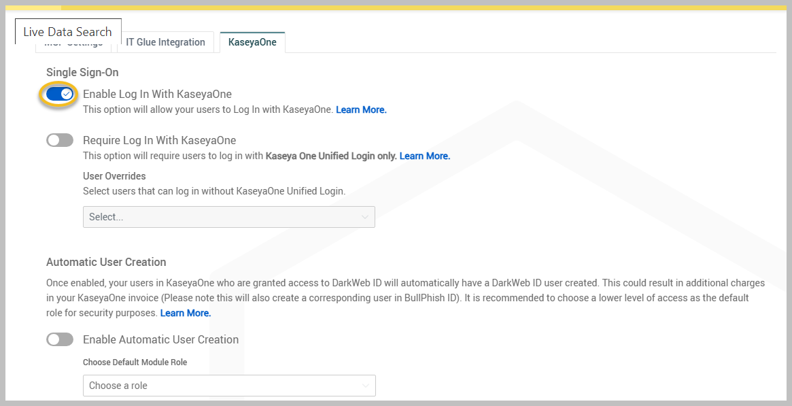
Task: Follow Learn More link in Automatic User Creation description
Action: point(186,313)
